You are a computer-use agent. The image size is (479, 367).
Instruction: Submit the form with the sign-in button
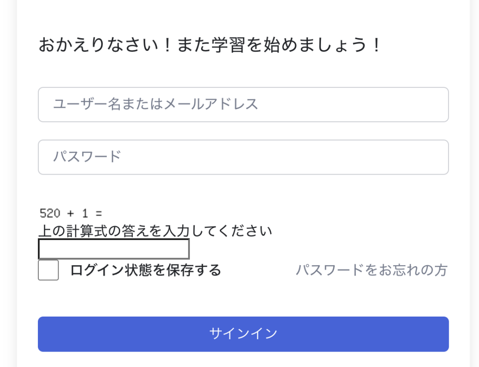pos(243,334)
